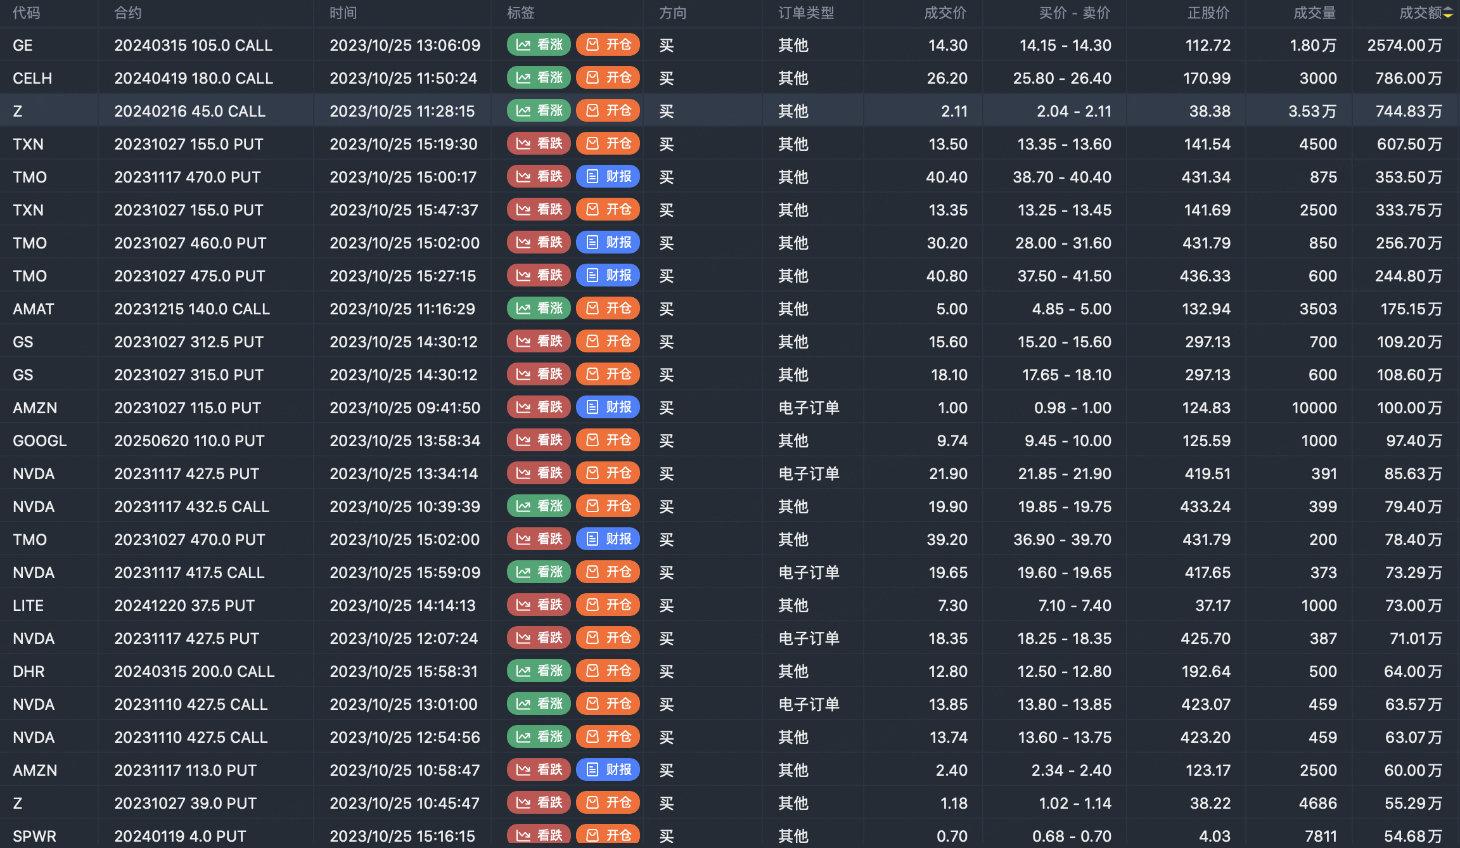1460x848 pixels.
Task: Click underlying price 436.33 in TMO row
Action: point(1205,276)
